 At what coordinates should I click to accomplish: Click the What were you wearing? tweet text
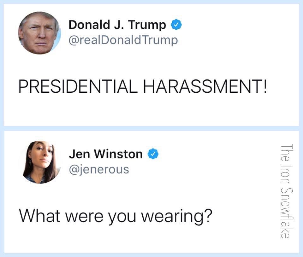coord(116,216)
